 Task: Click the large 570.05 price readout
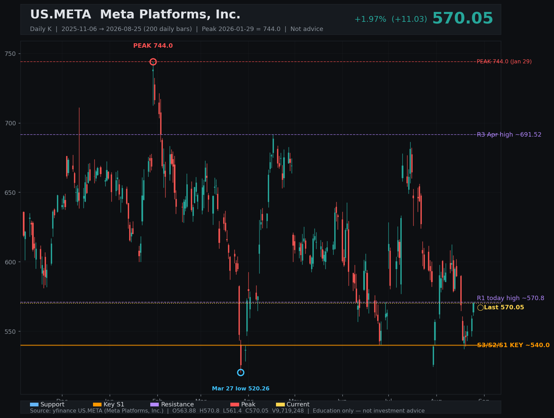463,18
